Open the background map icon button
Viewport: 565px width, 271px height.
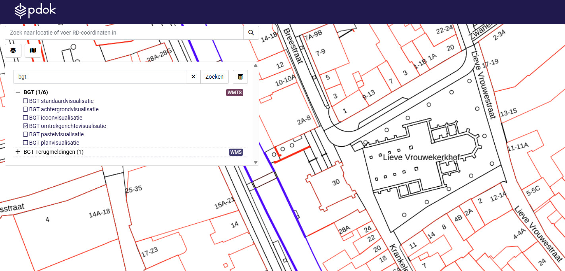pos(33,50)
